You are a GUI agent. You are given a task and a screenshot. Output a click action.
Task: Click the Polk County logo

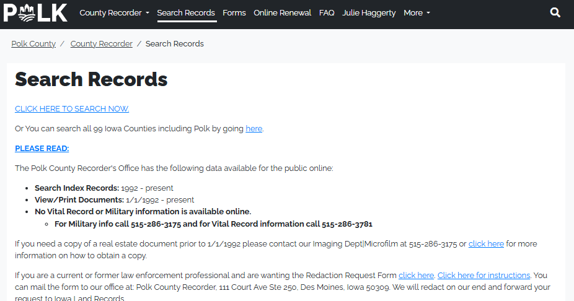tap(35, 12)
